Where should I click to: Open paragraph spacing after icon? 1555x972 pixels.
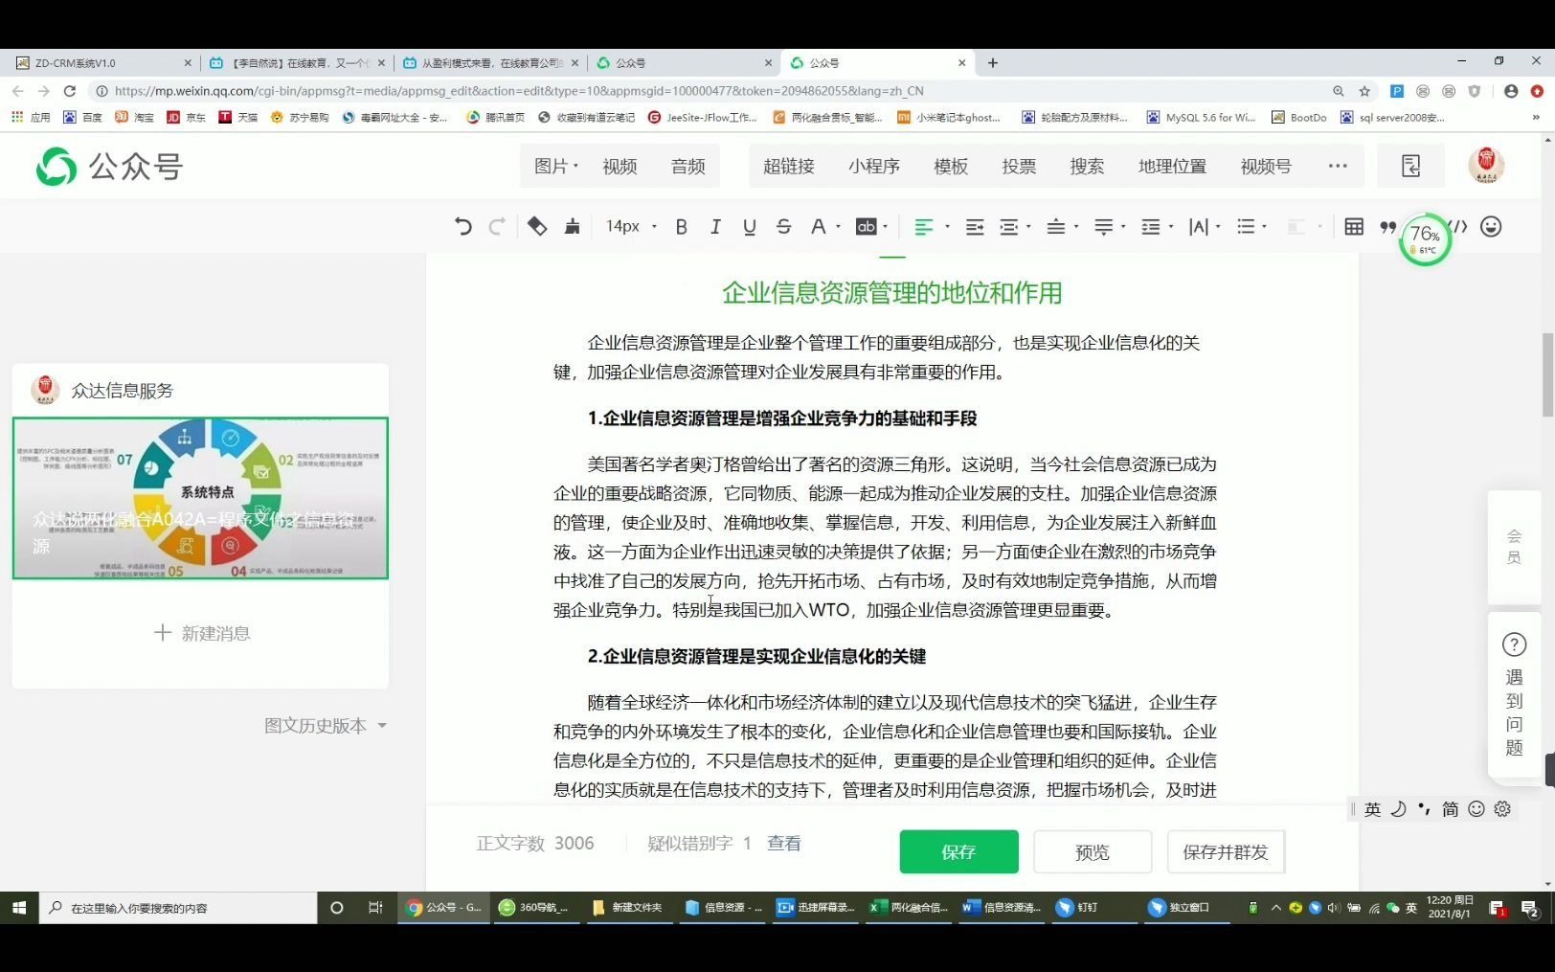(1103, 227)
